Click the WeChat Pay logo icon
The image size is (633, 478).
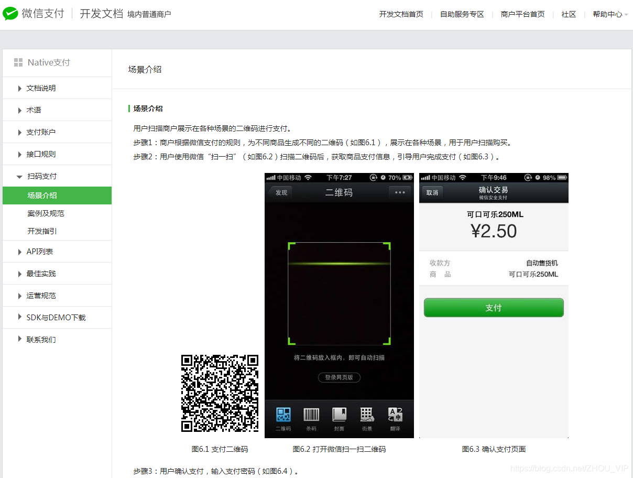coord(10,14)
